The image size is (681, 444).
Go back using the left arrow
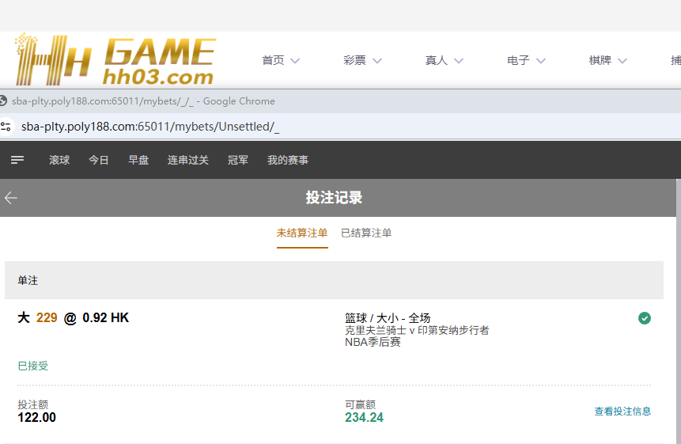click(11, 198)
